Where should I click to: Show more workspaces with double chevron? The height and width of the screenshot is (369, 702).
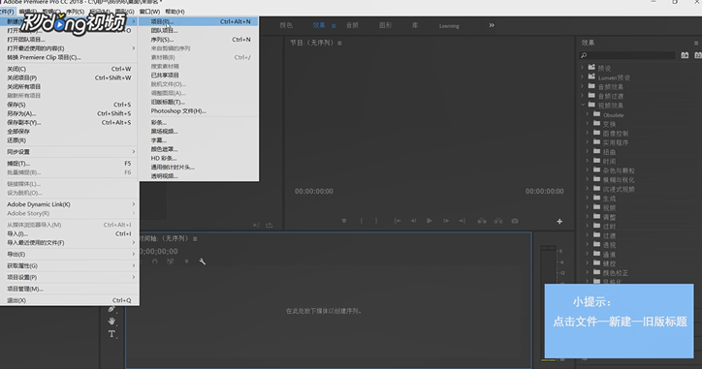492,25
